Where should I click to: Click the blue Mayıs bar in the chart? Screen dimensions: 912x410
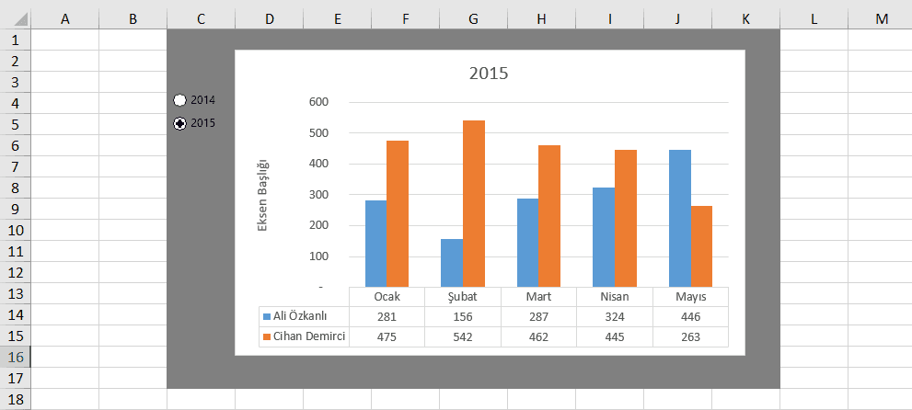pyautogui.click(x=679, y=218)
